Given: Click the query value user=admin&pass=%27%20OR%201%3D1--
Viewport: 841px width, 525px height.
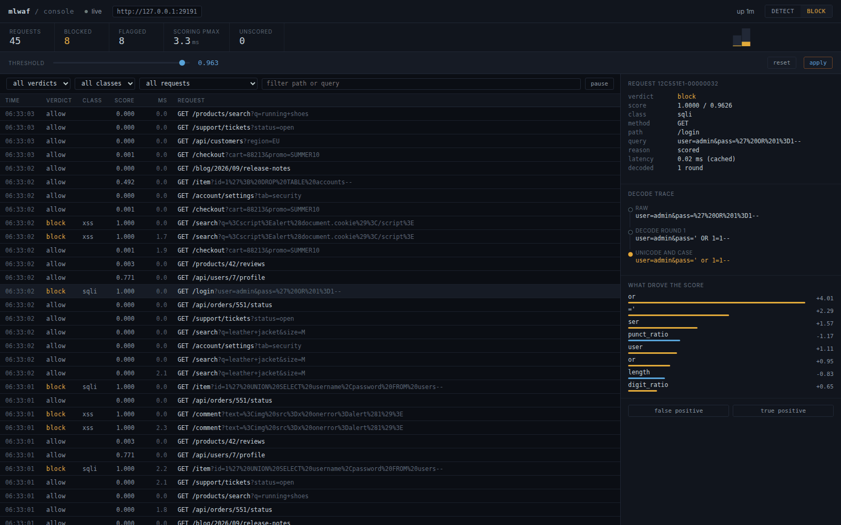Looking at the screenshot, I should [739, 141].
